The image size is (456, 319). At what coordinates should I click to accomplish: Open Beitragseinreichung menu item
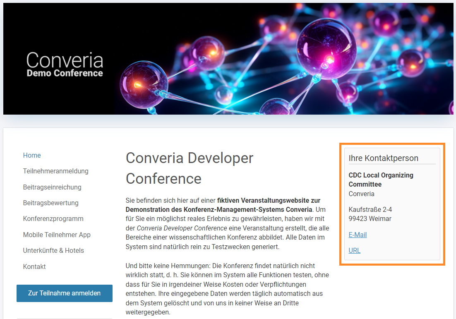pos(52,187)
